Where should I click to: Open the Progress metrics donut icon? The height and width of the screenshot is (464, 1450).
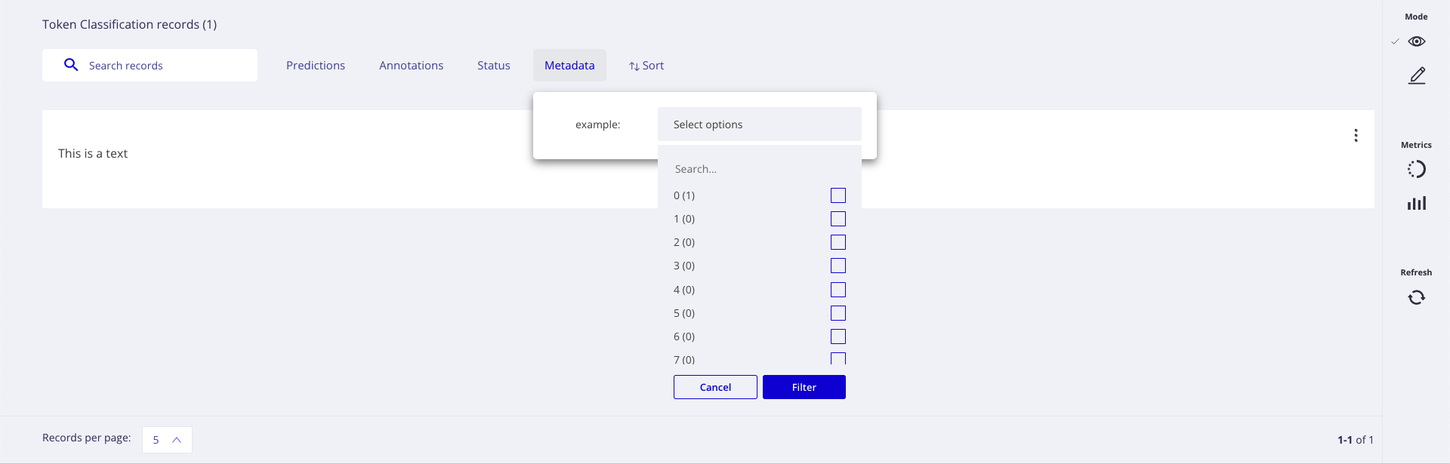[x=1418, y=169]
